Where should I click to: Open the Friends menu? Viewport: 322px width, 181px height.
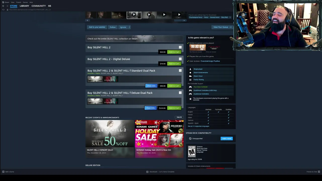click(x=19, y=2)
